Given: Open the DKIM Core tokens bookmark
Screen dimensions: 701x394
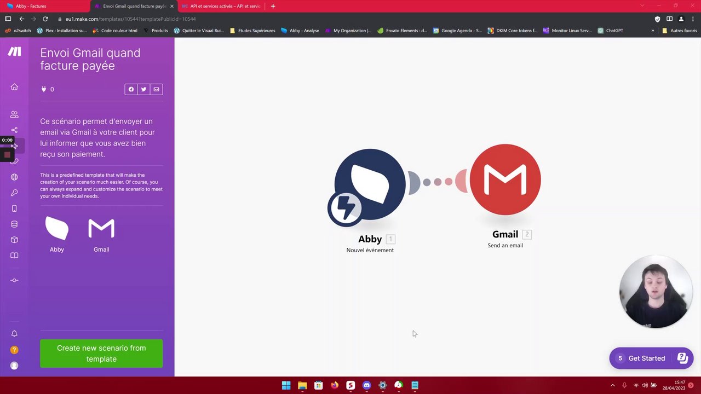Looking at the screenshot, I should [513, 31].
